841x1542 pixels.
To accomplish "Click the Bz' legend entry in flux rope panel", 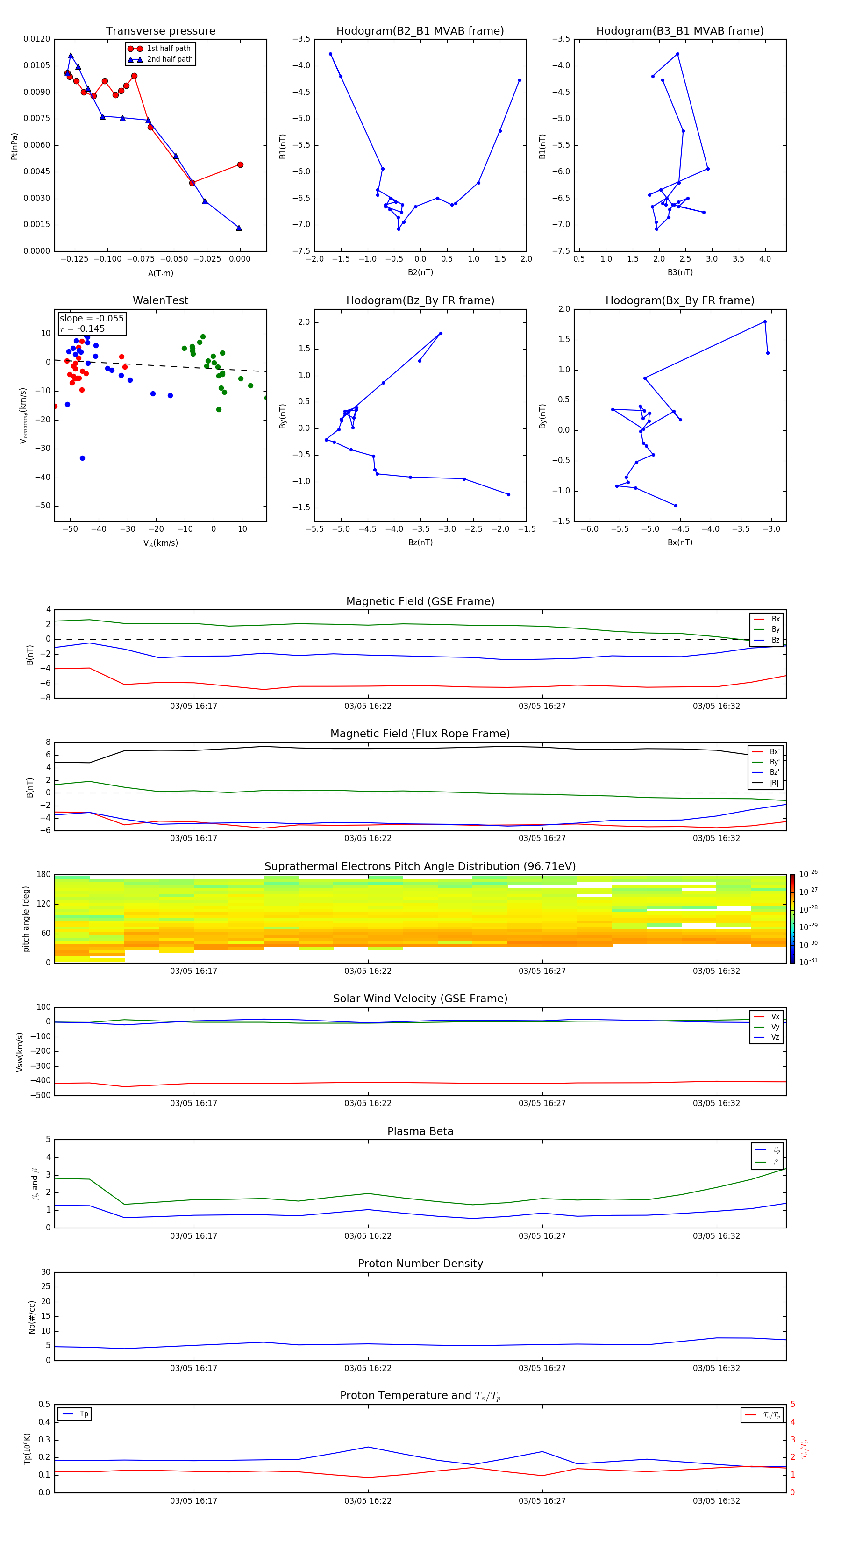I will pyautogui.click(x=766, y=772).
